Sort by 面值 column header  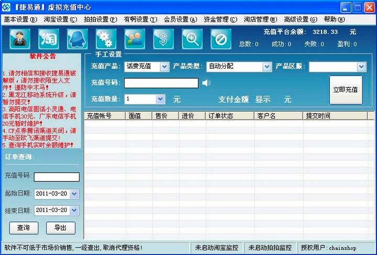click(x=139, y=116)
